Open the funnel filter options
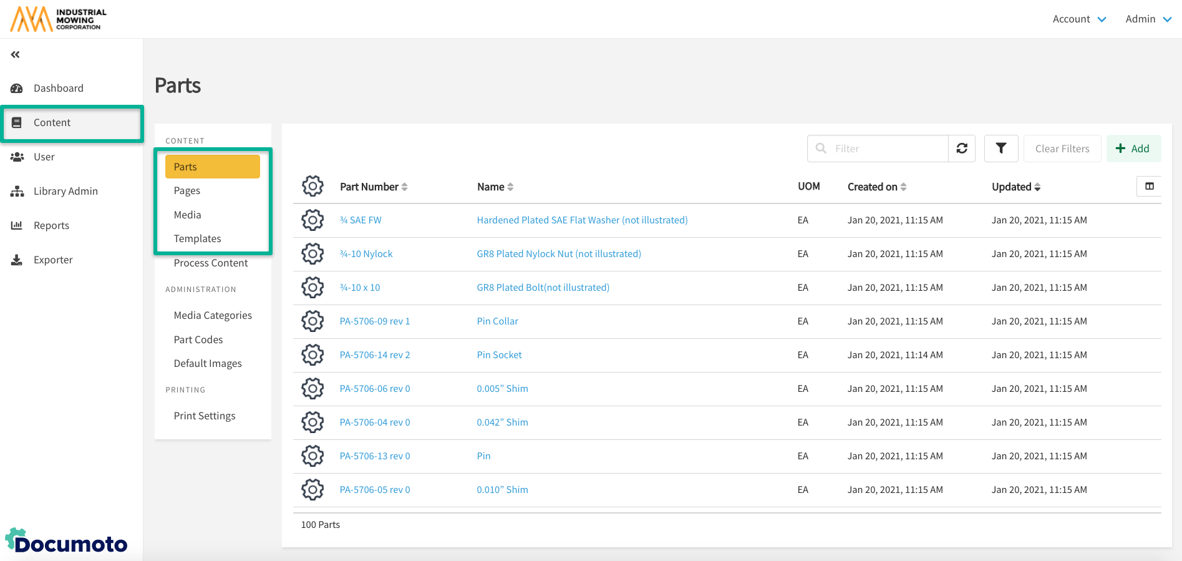1182x561 pixels. click(x=1000, y=149)
